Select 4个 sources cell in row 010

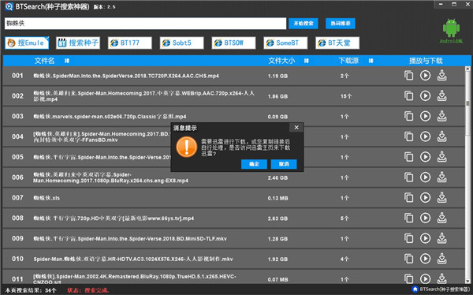345,260
